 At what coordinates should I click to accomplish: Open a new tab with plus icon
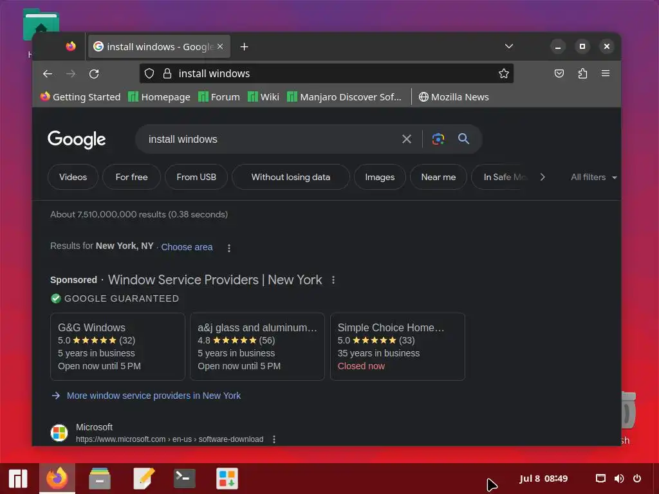pyautogui.click(x=244, y=46)
